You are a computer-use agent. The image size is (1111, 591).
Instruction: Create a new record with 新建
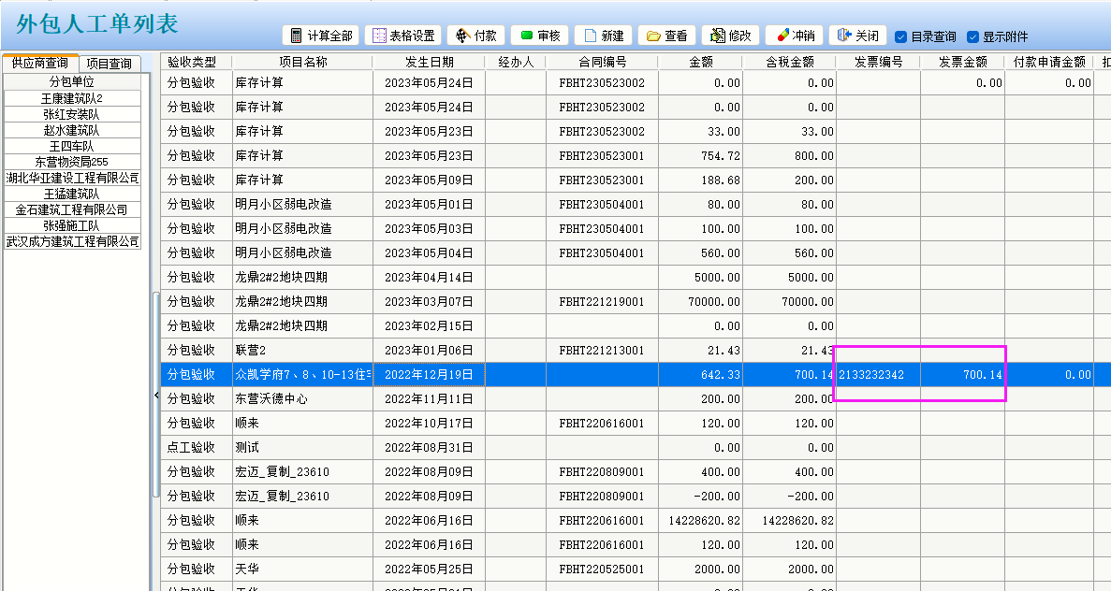point(603,36)
